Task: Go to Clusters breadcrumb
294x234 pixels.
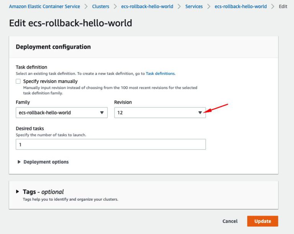Action: click(101, 7)
